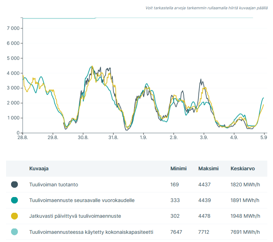
Task: Click the Minimi column header
Action: 178,168
